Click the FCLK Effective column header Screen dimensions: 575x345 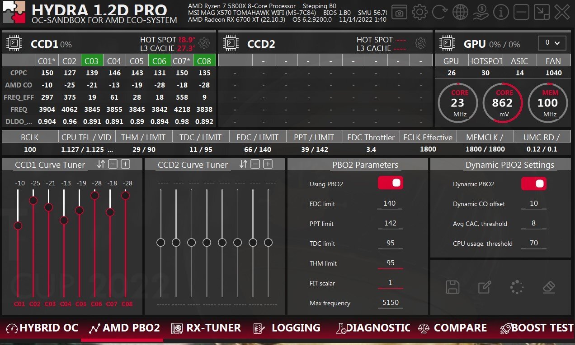pyautogui.click(x=428, y=137)
